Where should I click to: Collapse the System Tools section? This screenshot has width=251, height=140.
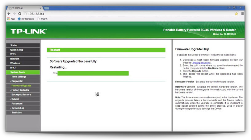coord(17,72)
